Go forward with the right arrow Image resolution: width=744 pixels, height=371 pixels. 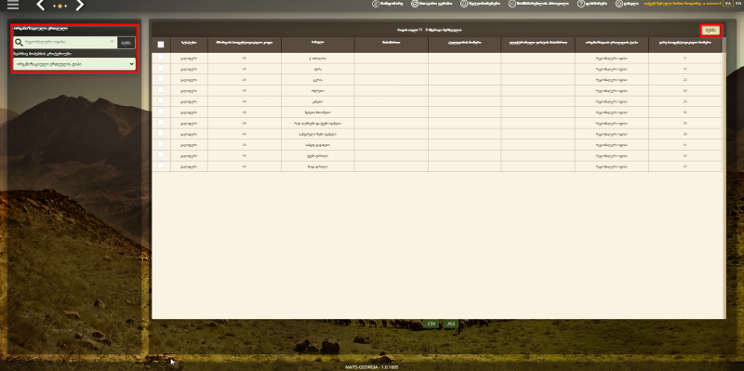pos(80,6)
